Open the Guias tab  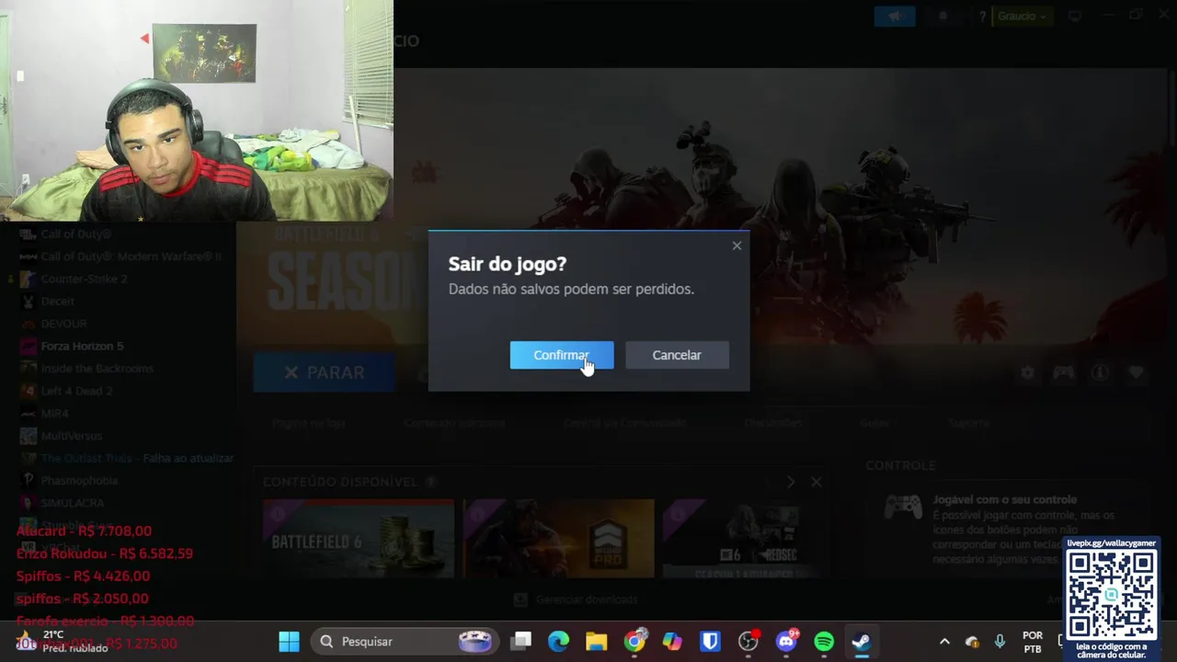click(x=874, y=423)
